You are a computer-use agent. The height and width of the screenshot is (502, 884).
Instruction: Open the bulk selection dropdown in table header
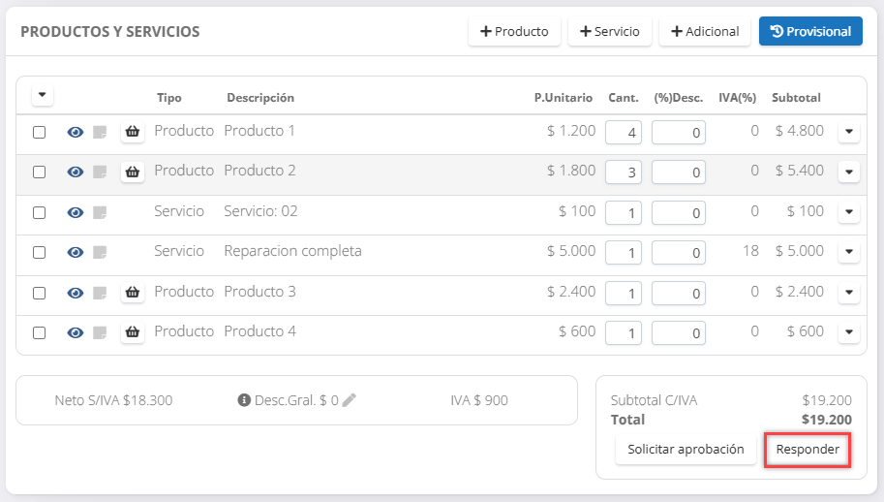(42, 95)
